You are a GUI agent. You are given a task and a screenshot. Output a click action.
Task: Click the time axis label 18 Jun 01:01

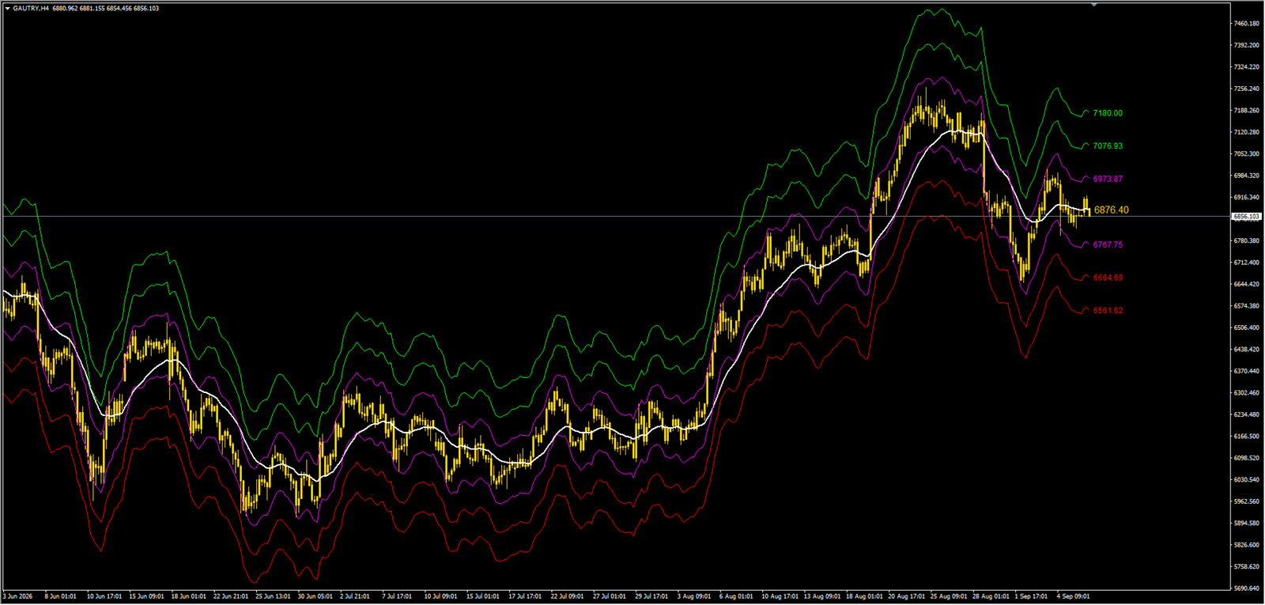[x=188, y=596]
